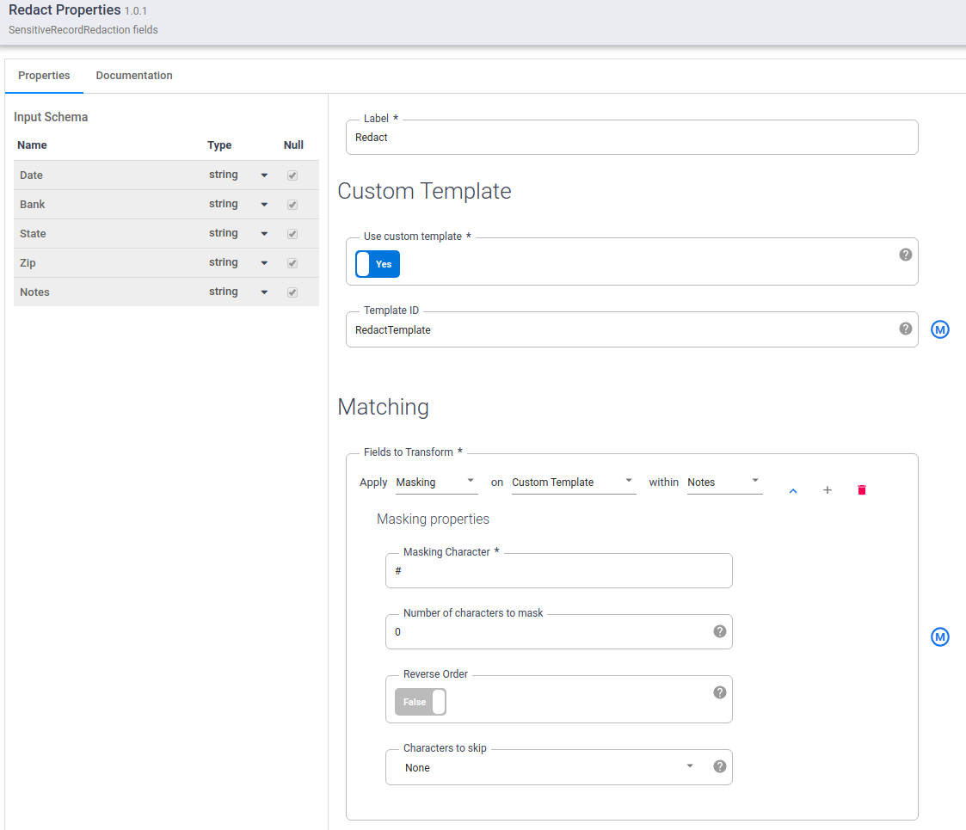Toggle the Use custom template switch
The image size is (966, 830).
pyautogui.click(x=378, y=264)
